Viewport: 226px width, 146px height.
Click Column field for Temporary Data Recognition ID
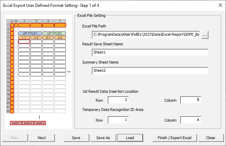(x=190, y=120)
